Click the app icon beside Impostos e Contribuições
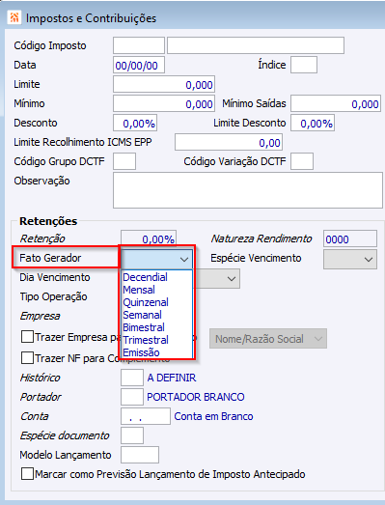 [14, 17]
